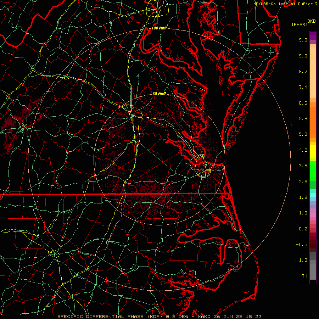Click the 6.6 scale value
The image size is (319, 319).
point(303,103)
